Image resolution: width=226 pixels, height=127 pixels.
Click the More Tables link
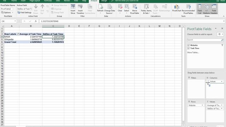click(193, 53)
